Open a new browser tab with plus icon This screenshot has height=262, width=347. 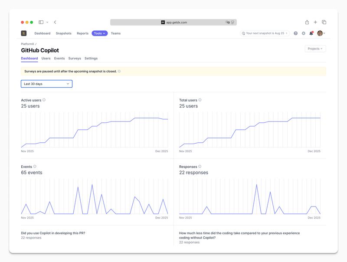pyautogui.click(x=315, y=22)
